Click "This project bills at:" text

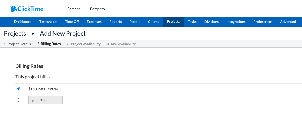coord(35,77)
